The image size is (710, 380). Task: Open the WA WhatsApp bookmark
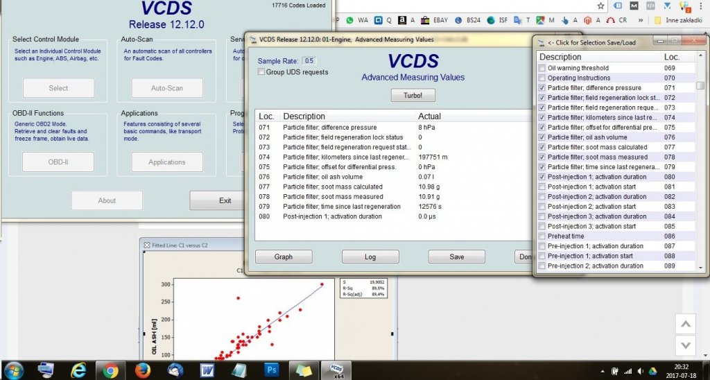[357, 20]
